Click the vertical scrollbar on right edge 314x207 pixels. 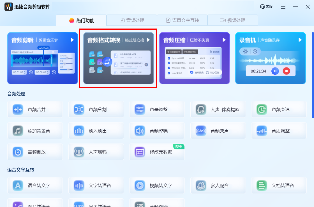313,75
